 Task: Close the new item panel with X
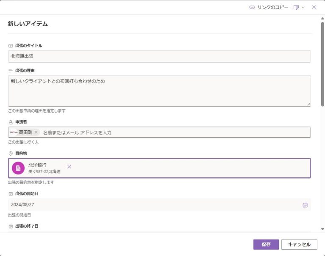[x=314, y=7]
